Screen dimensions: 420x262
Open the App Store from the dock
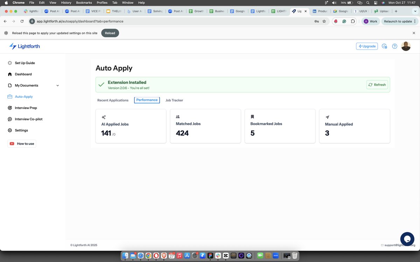187,256
